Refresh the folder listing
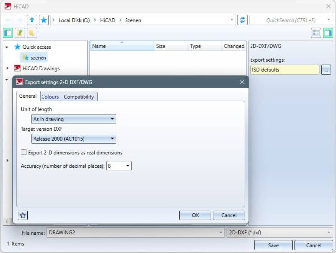This screenshot has width=336, height=253. [242, 20]
